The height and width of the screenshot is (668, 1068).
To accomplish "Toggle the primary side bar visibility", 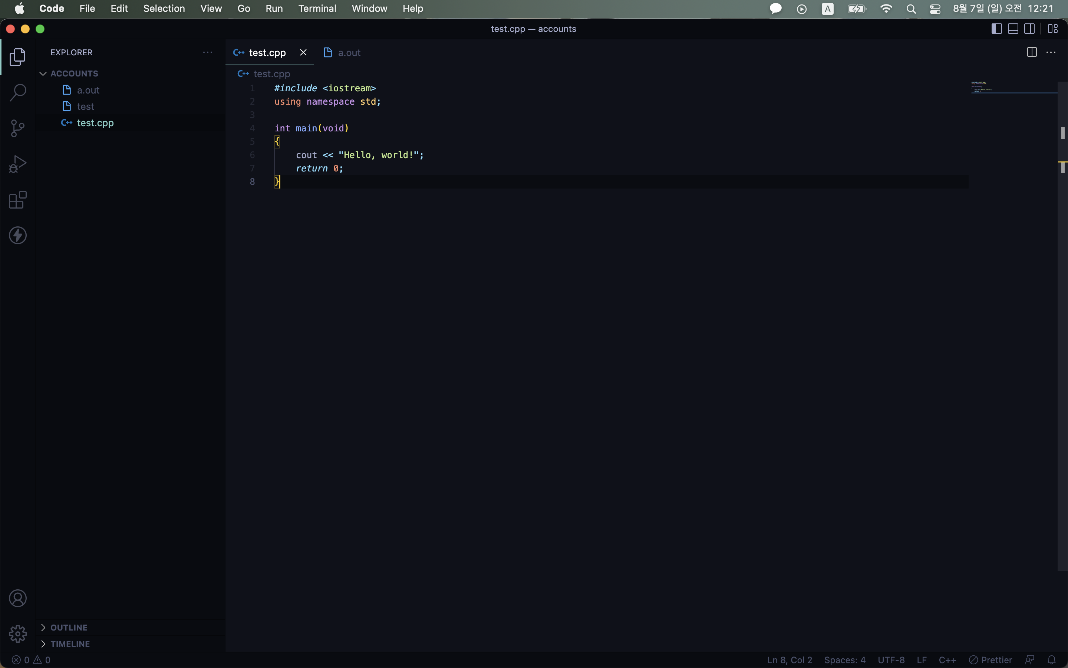I will click(x=996, y=29).
